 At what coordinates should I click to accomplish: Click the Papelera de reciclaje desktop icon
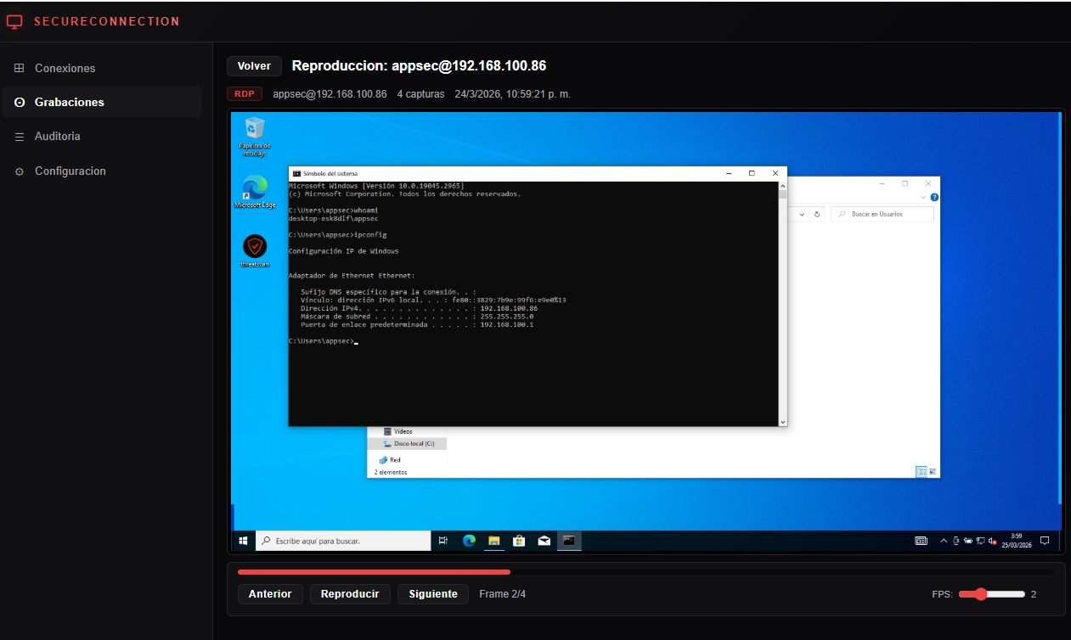(255, 138)
